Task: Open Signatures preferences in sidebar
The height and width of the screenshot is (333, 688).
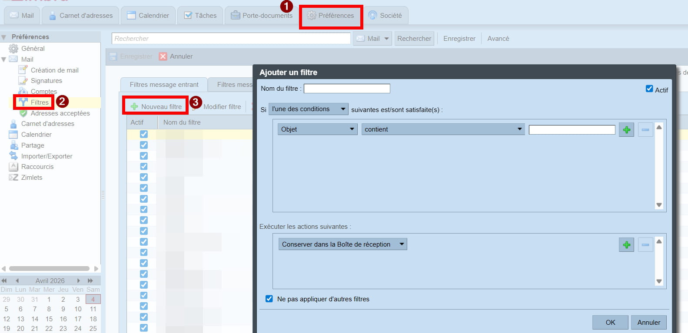Action: pyautogui.click(x=46, y=81)
